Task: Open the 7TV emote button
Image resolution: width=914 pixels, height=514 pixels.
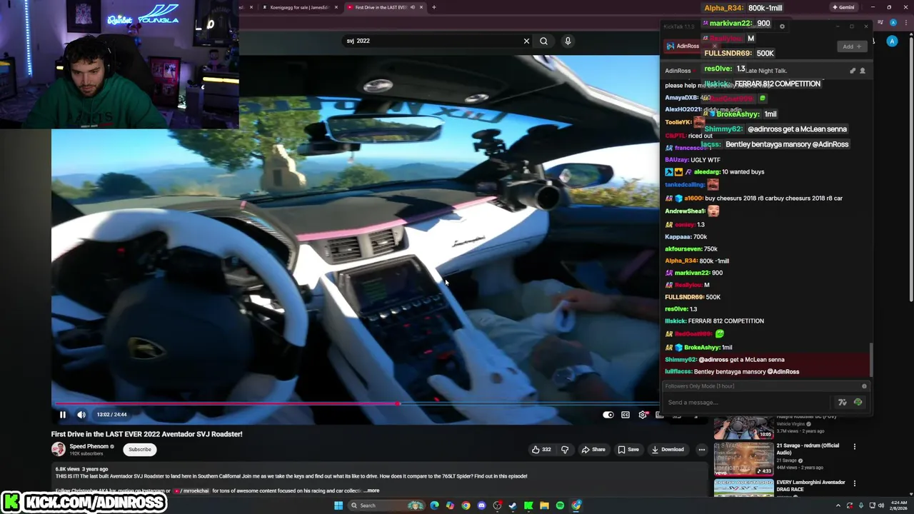Action: 843,403
